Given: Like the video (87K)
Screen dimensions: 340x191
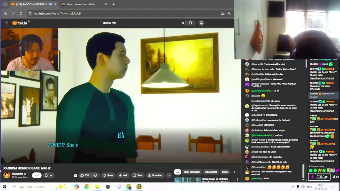Looking at the screenshot, I should click(85, 175).
